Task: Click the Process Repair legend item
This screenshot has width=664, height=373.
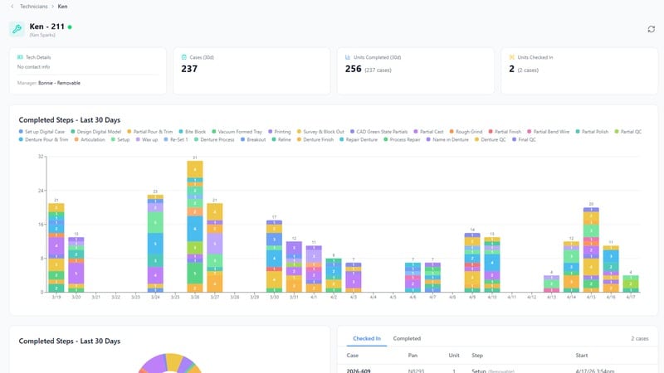Action: [402, 139]
